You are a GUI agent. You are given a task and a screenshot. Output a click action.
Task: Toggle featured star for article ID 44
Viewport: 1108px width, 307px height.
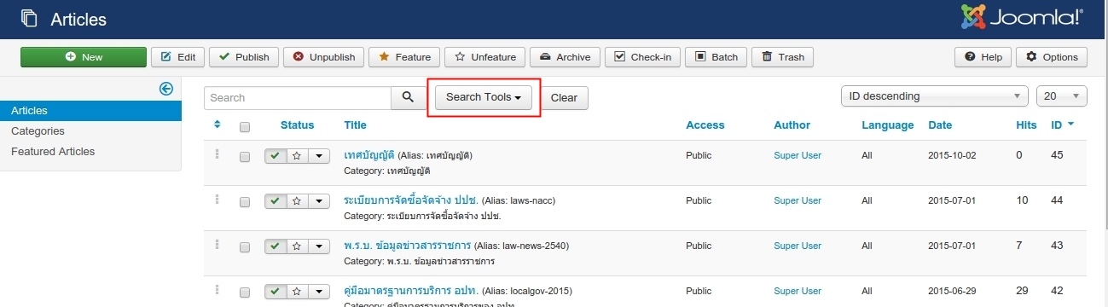click(x=296, y=201)
